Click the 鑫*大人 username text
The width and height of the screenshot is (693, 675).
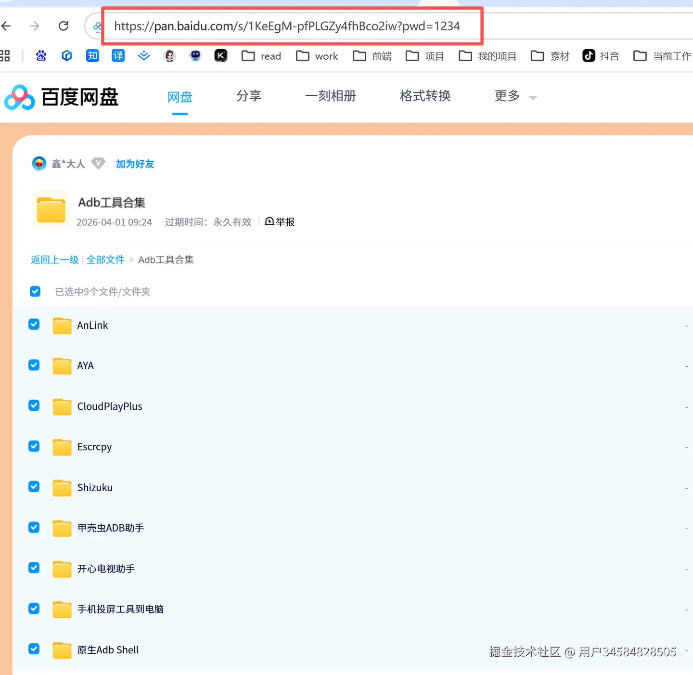pos(68,164)
